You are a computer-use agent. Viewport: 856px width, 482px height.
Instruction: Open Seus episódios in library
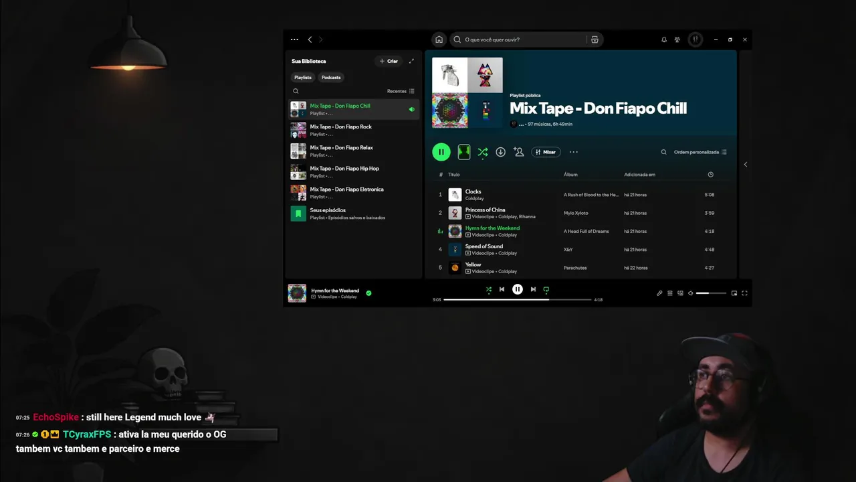[354, 214]
